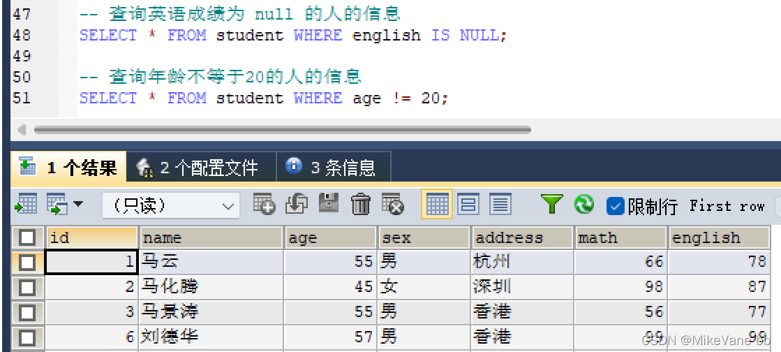Check the row checkbox for 刘德华
The width and height of the screenshot is (781, 352).
pyautogui.click(x=27, y=337)
